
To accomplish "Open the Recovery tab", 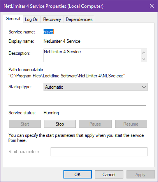I will coord(52,19).
